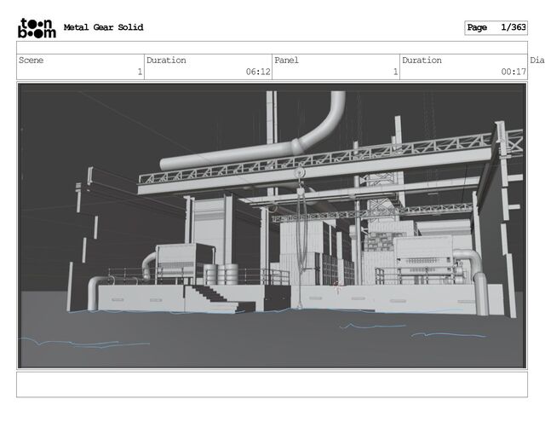Click the scene Duration 06:12 field
The image size is (545, 422).
point(208,66)
